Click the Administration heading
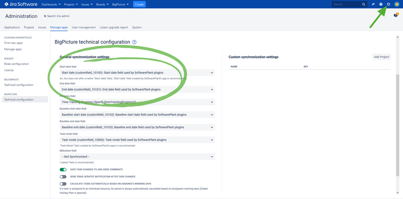The image size is (403, 199). (x=21, y=16)
